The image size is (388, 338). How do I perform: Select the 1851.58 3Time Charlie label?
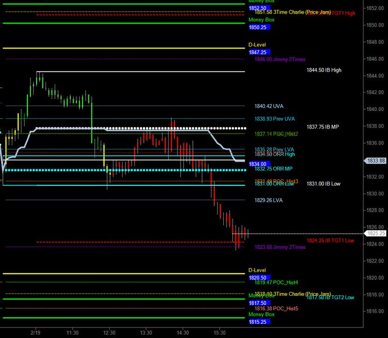click(x=293, y=12)
